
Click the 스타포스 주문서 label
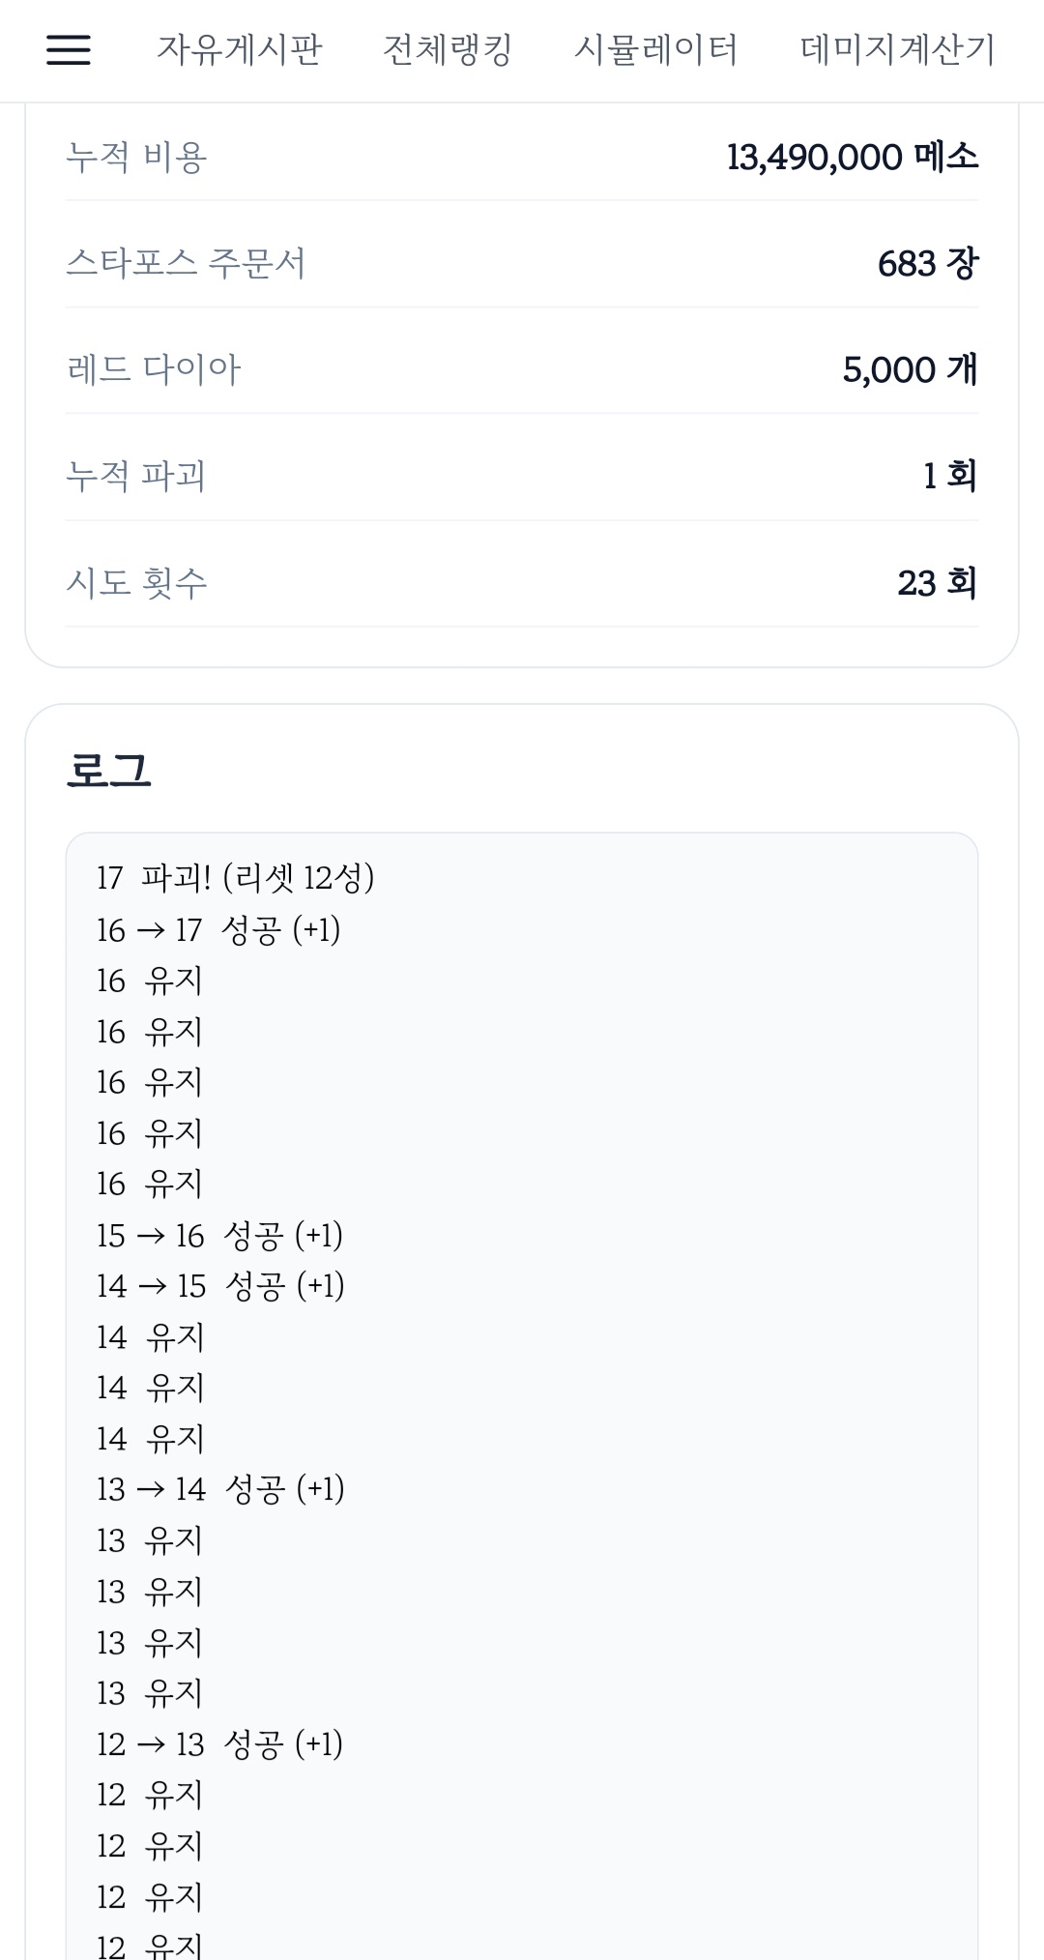click(x=186, y=263)
